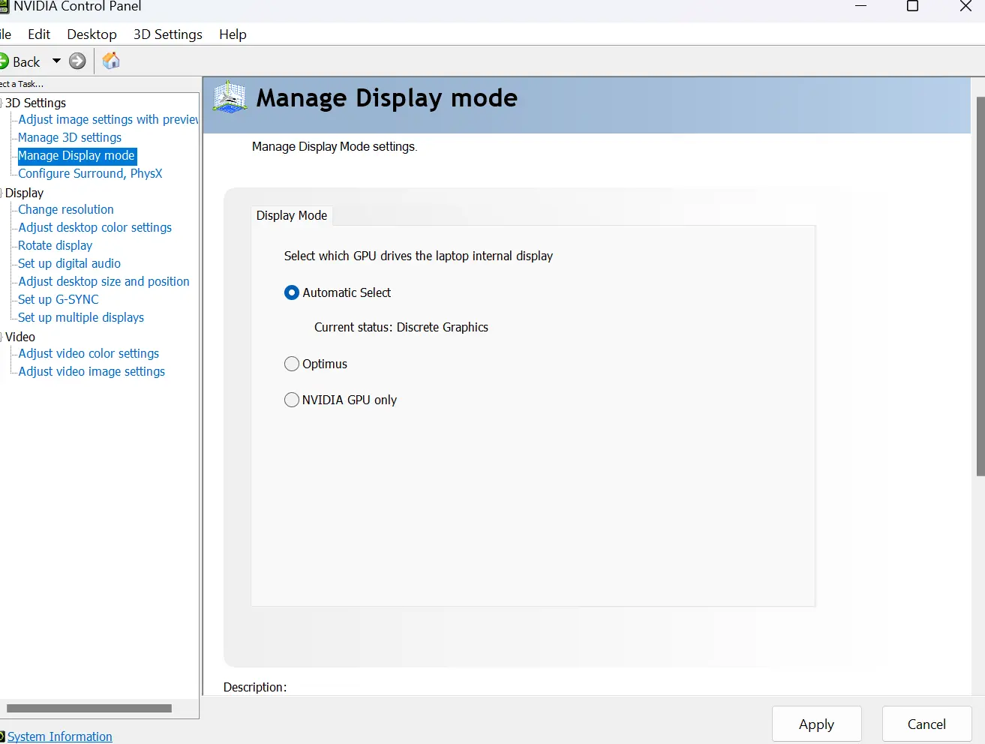Click the 'Manage Display Mode settings.' text
985x744 pixels.
pos(335,146)
